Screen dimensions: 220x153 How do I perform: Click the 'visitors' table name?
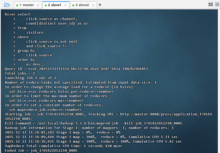pyautogui.click(x=35, y=32)
